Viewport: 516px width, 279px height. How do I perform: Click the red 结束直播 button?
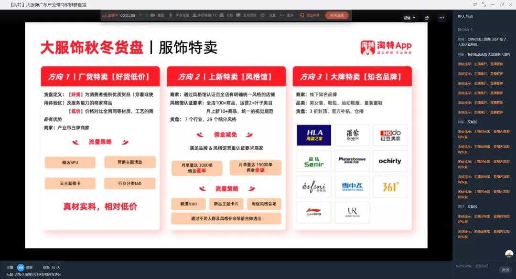337,15
